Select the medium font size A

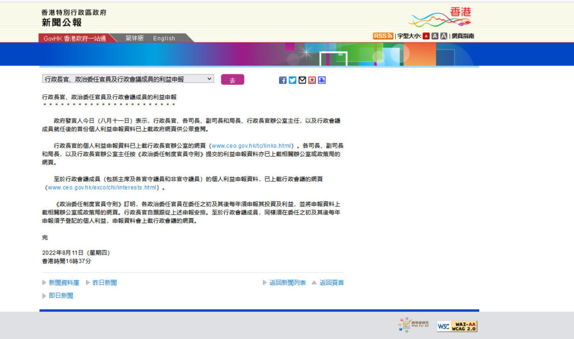click(435, 36)
